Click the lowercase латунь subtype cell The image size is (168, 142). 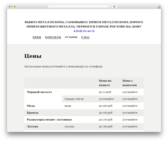(70, 127)
